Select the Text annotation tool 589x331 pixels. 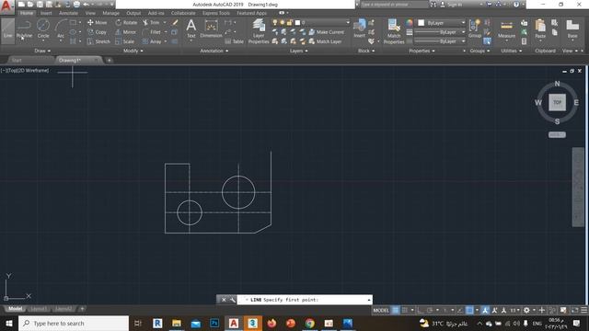pos(191,29)
